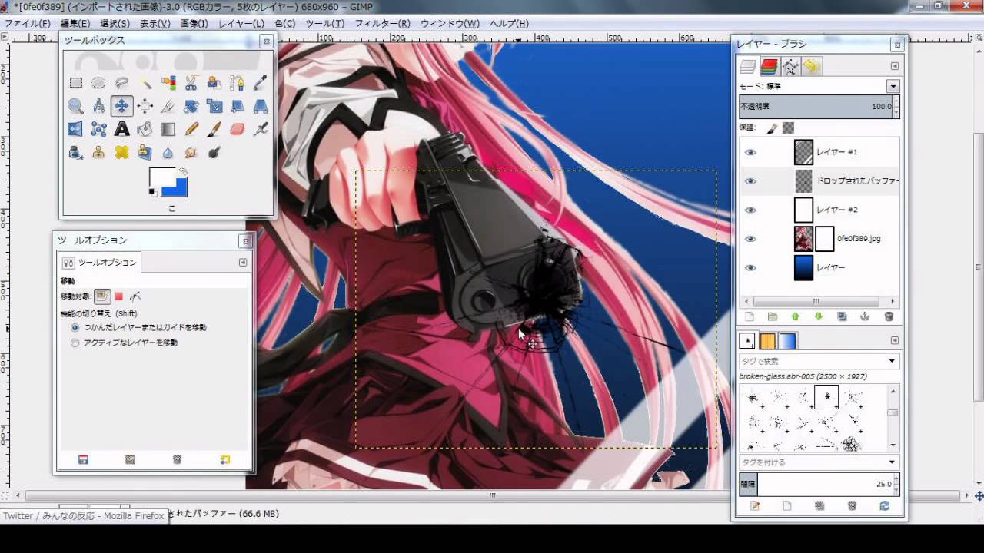Image resolution: width=984 pixels, height=553 pixels.
Task: Lower layer with green down arrow
Action: click(819, 316)
